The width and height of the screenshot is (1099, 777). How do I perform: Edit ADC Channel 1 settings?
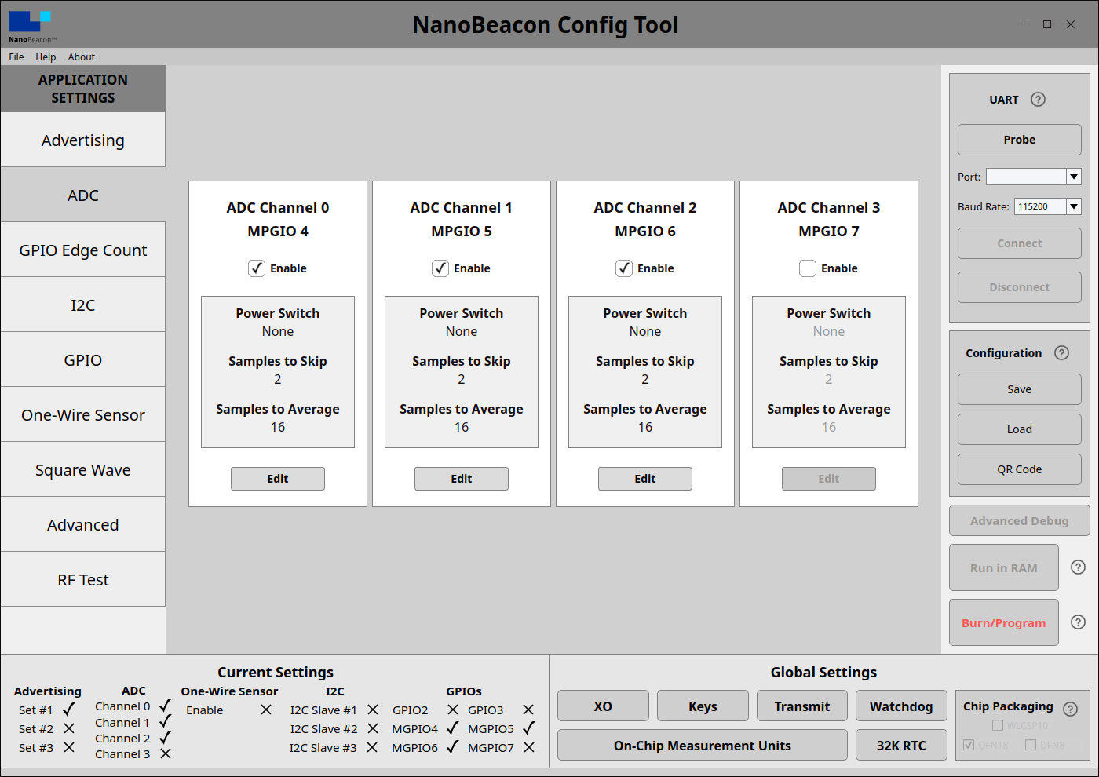tap(462, 479)
